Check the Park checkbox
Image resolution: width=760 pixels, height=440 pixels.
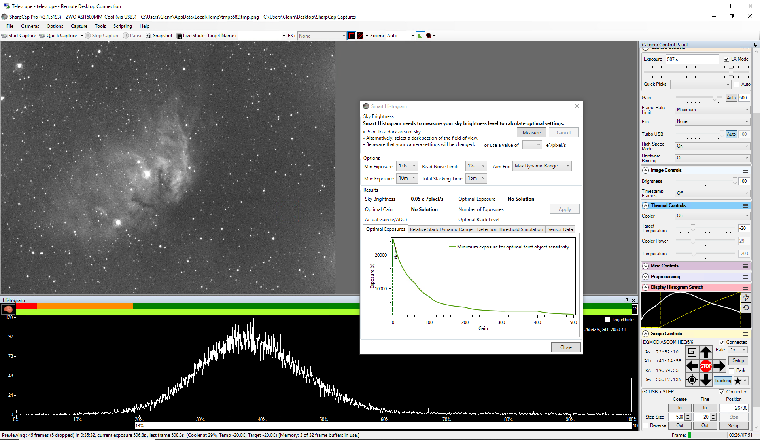[x=732, y=371]
